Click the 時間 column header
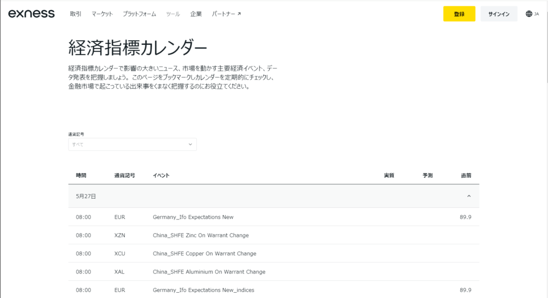The width and height of the screenshot is (548, 298). (x=81, y=175)
